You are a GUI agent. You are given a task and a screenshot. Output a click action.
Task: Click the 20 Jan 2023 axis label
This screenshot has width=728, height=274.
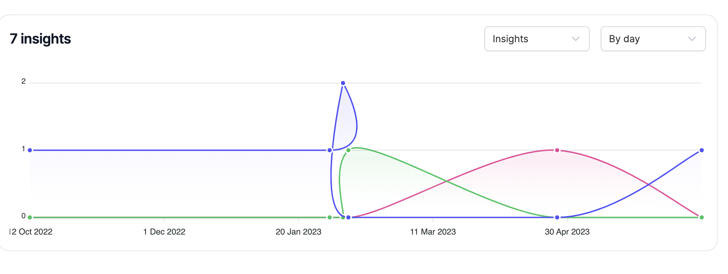[299, 232]
